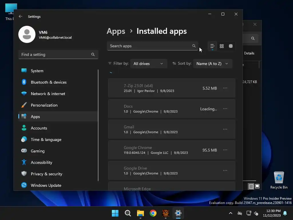Switch to list view layout

tap(213, 46)
